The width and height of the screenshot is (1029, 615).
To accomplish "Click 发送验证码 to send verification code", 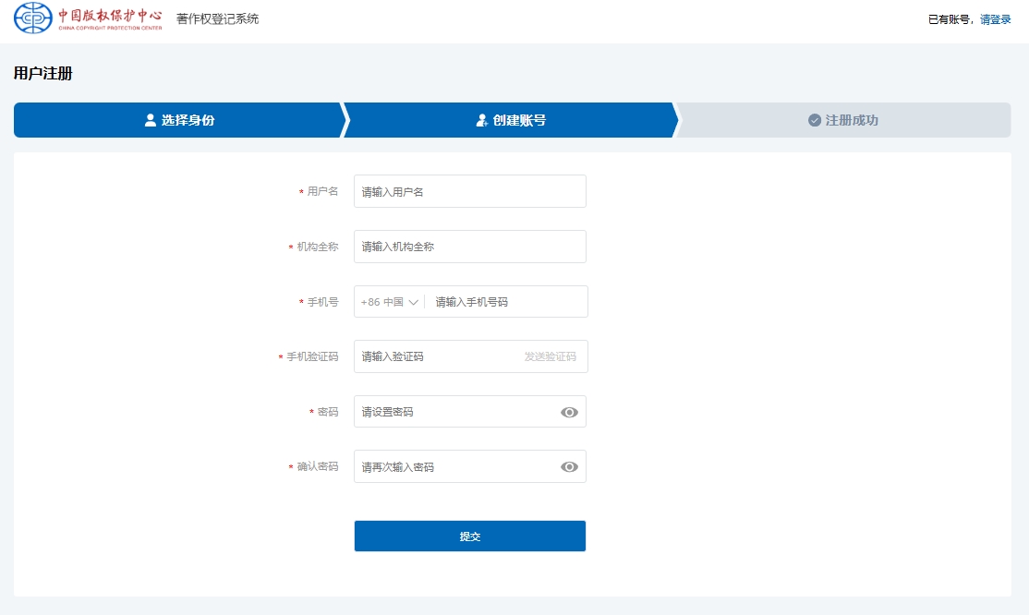I will [550, 356].
